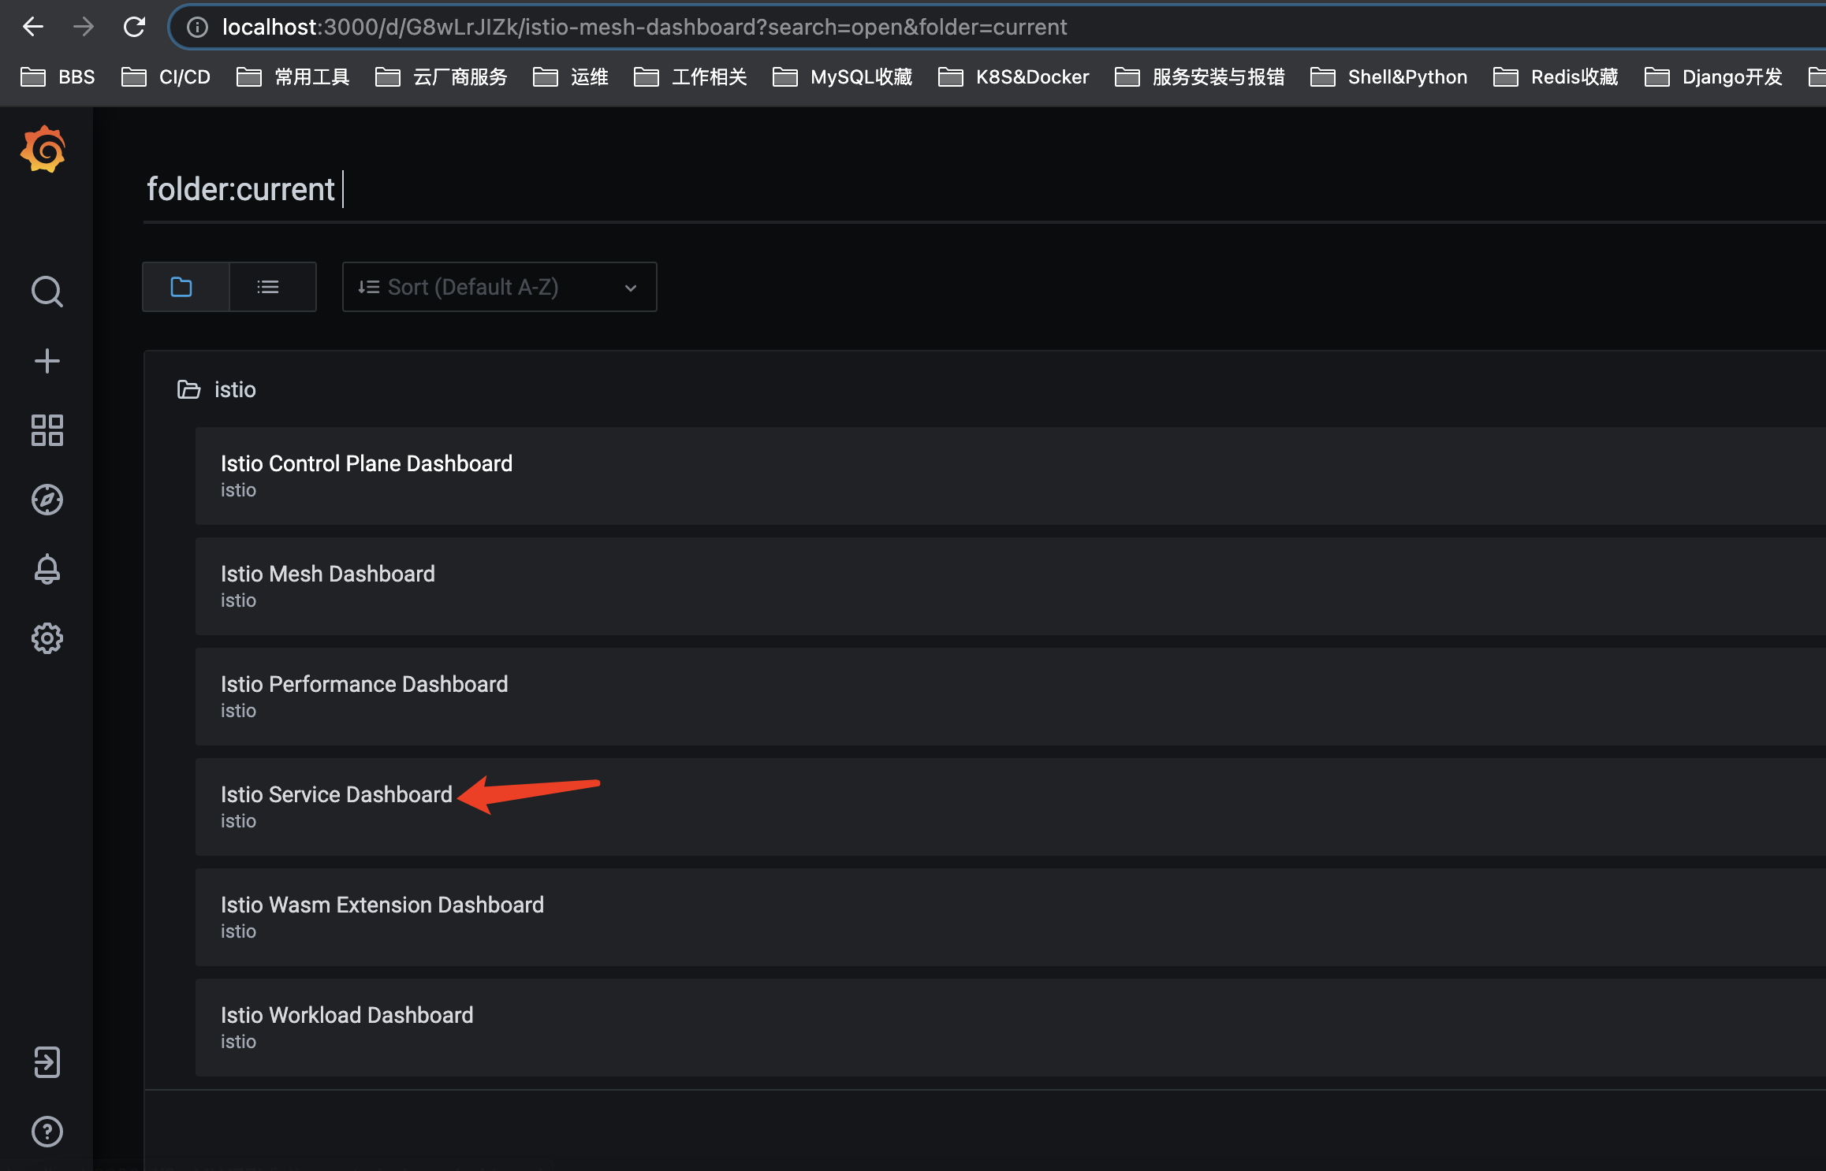
Task: Open Istio Control Plane Dashboard
Action: pos(367,463)
